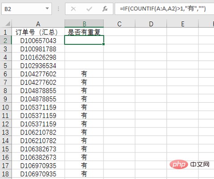Click D106210782 in row 13
Image resolution: width=214 pixels, height=179 pixels.
[x=38, y=132]
